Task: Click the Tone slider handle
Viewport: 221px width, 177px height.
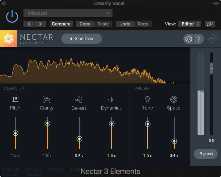Action: pyautogui.click(x=148, y=124)
